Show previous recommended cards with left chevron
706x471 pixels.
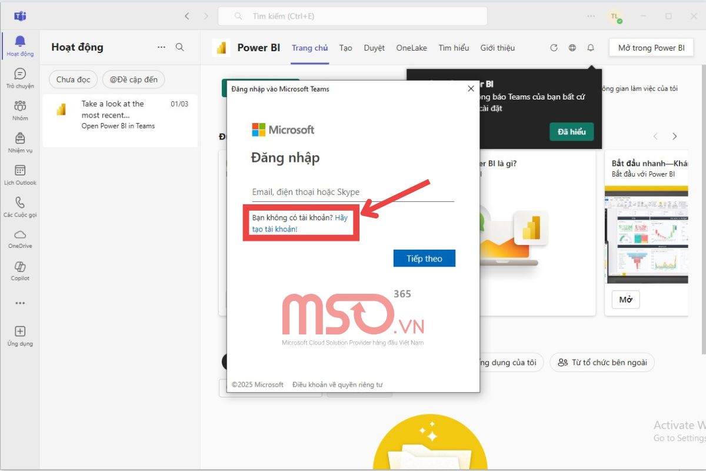pyautogui.click(x=655, y=137)
